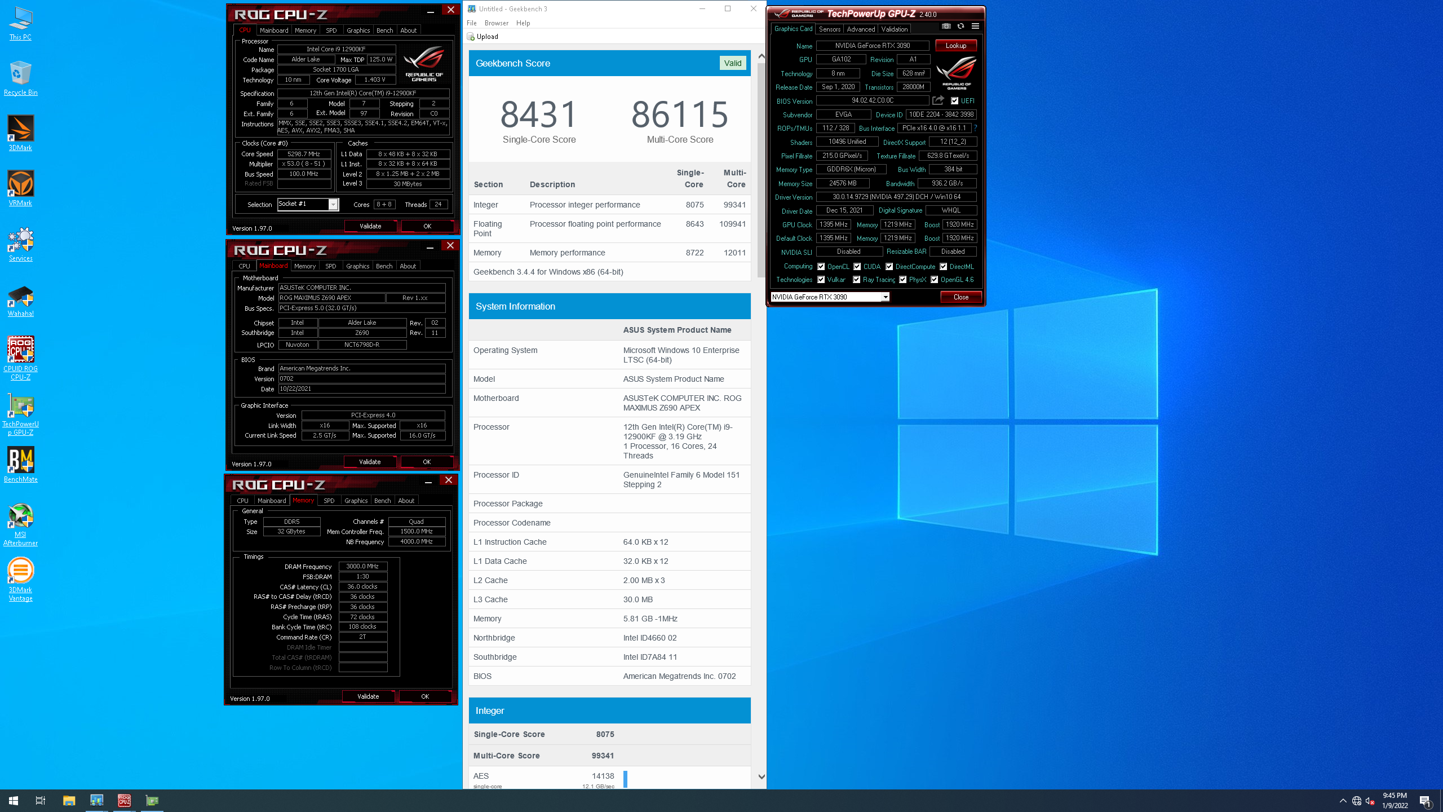1443x812 pixels.
Task: Open Bench tab in top CPU-Z window
Action: coord(384,30)
